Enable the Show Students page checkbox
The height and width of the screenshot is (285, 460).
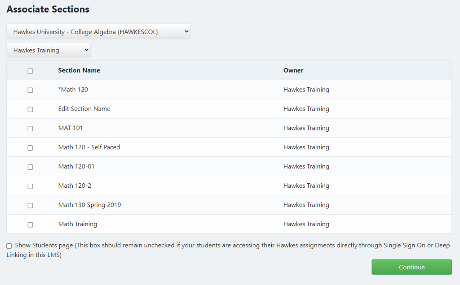9,246
